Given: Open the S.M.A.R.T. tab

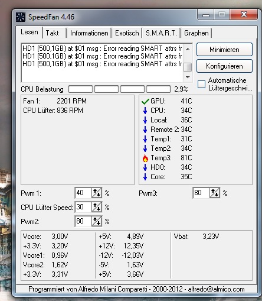Looking at the screenshot, I should point(161,33).
